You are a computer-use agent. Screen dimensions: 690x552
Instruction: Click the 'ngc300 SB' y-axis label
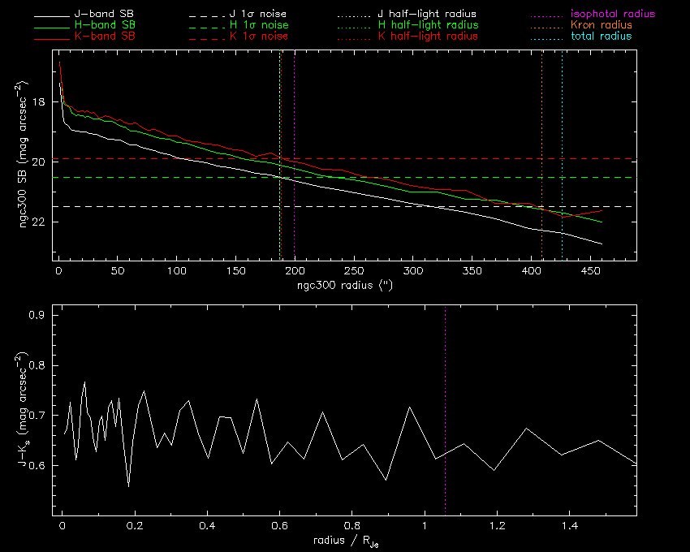26,156
